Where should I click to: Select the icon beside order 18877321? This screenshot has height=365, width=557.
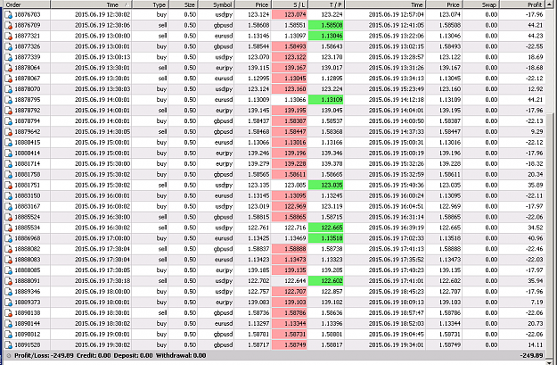click(8, 36)
